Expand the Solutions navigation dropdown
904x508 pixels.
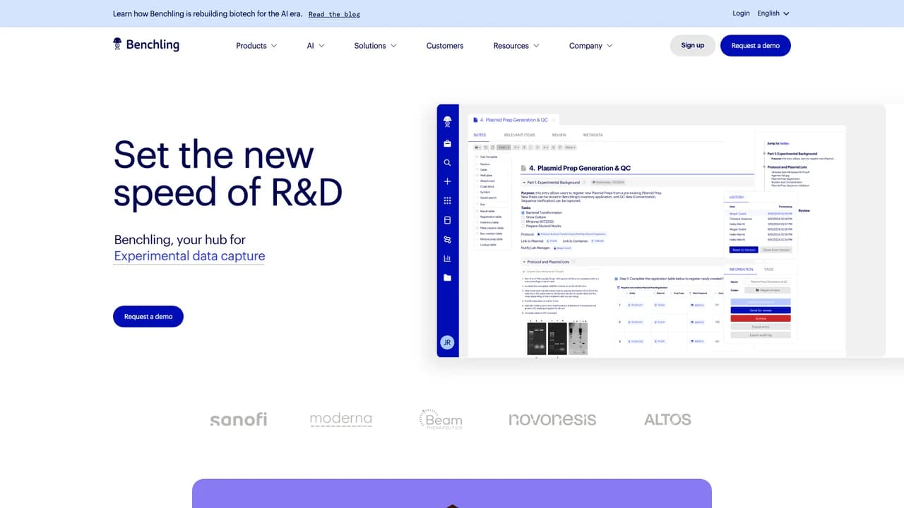click(x=375, y=46)
